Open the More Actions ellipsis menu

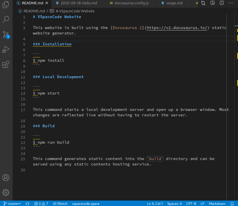tap(231, 3)
